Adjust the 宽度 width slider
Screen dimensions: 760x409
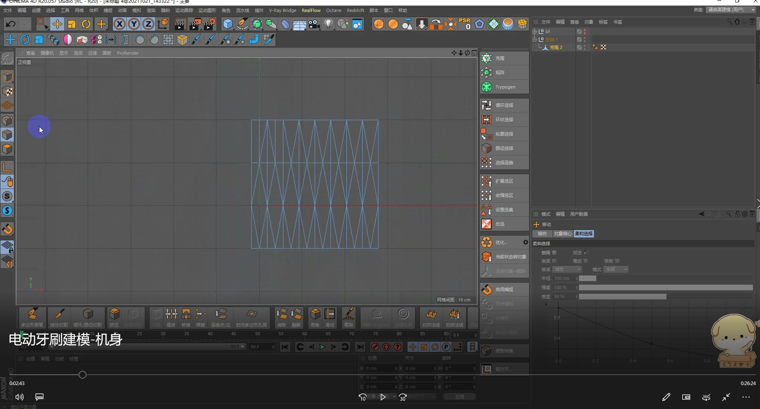tap(666, 297)
